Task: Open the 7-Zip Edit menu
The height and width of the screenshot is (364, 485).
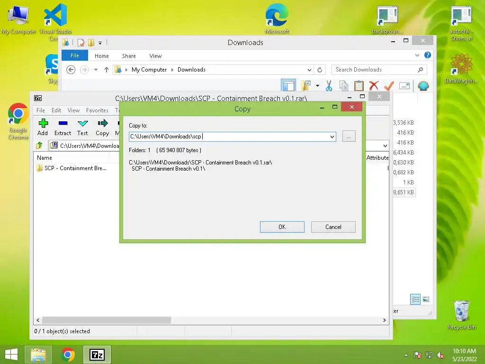Action: click(56, 110)
